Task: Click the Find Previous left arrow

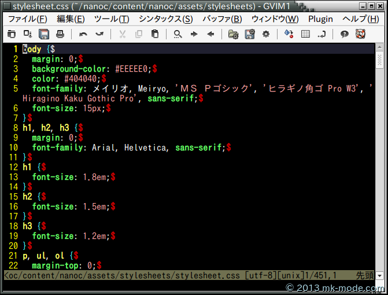Action: point(210,34)
